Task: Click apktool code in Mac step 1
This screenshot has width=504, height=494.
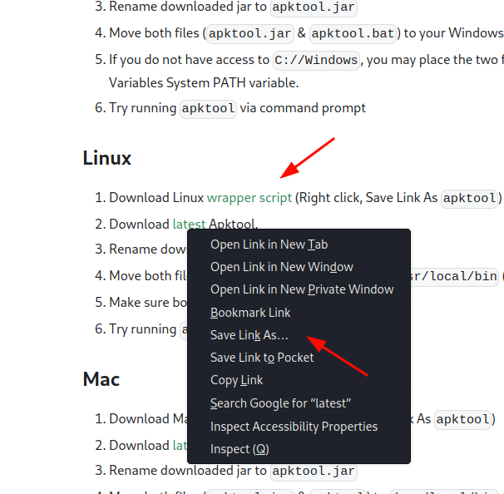Action: coord(463,420)
